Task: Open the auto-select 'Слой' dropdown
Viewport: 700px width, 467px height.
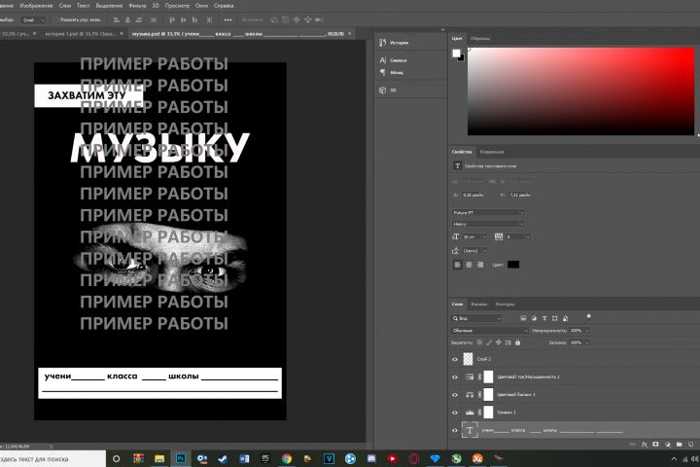Action: [x=33, y=19]
